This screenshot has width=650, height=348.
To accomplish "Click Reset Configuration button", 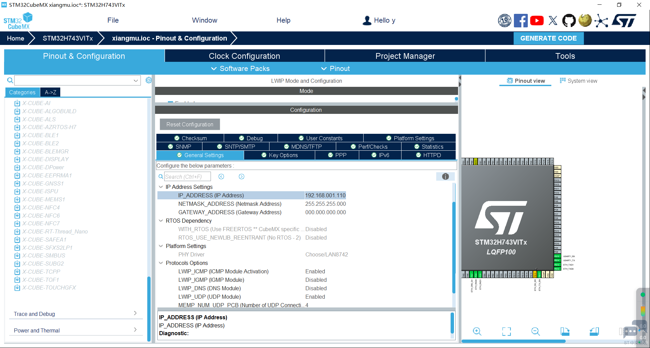I will (x=190, y=124).
